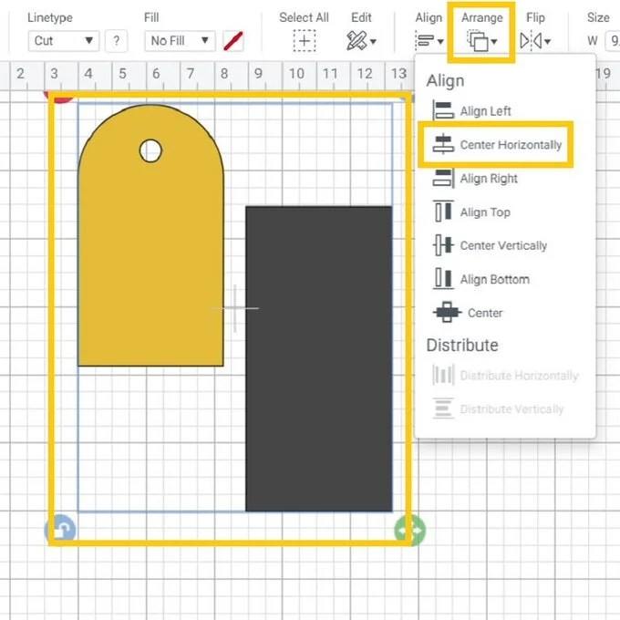Click the green resize handle

[x=410, y=531]
